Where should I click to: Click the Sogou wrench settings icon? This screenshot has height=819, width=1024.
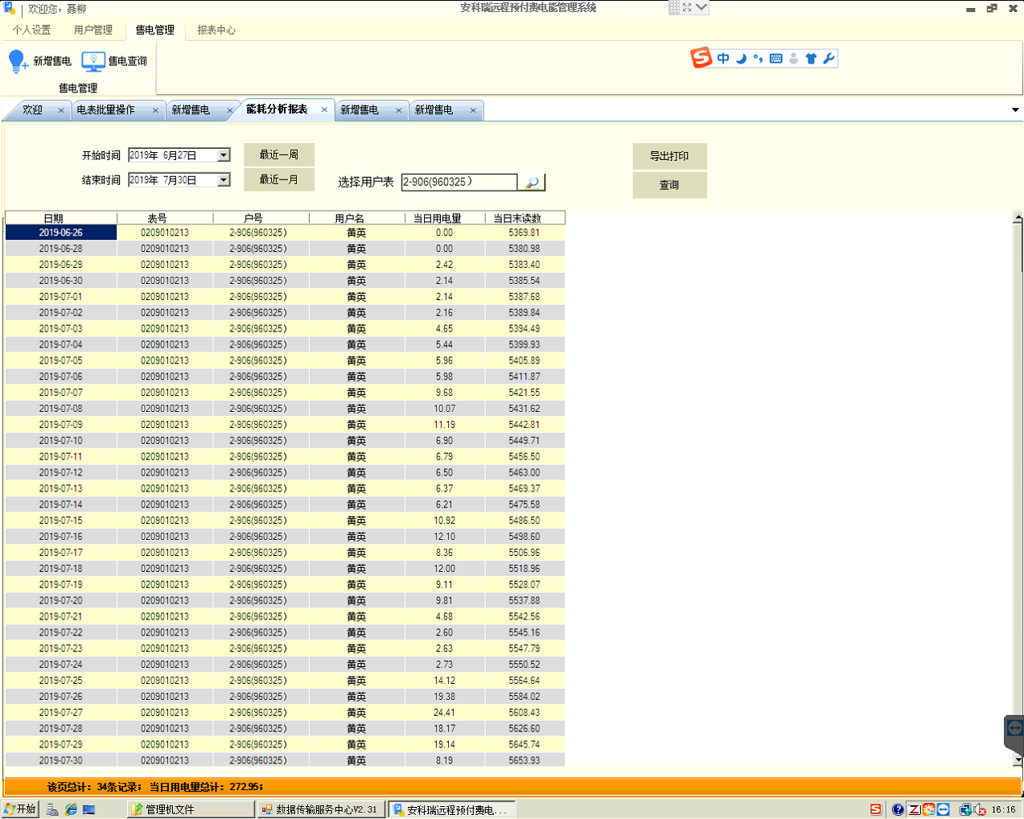tap(829, 59)
